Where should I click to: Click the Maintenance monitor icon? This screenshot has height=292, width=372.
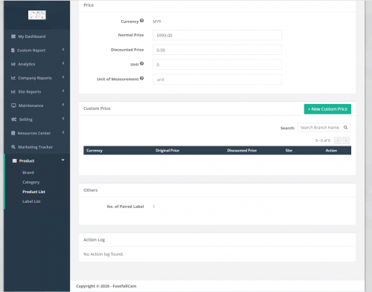tap(13, 106)
